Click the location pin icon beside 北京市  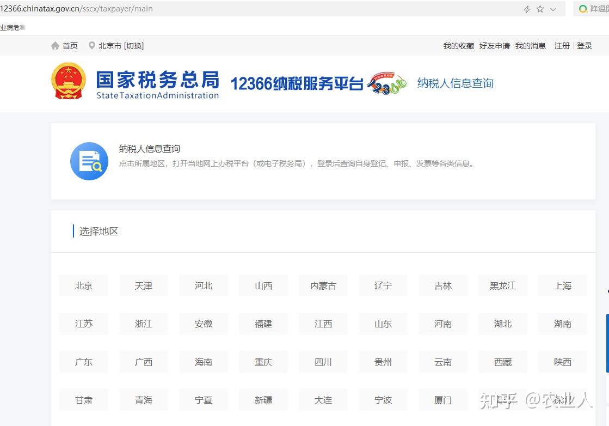click(92, 46)
